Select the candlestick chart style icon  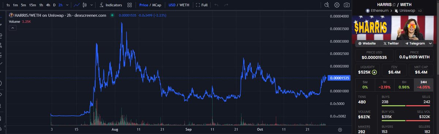(85, 5)
